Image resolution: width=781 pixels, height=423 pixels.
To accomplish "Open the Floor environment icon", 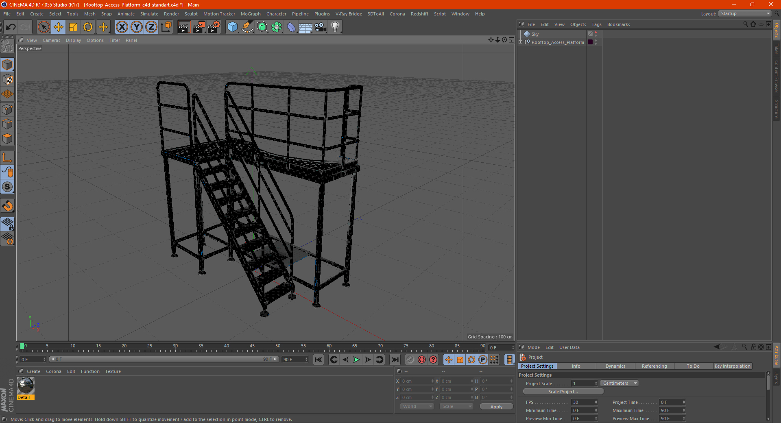I will 306,27.
